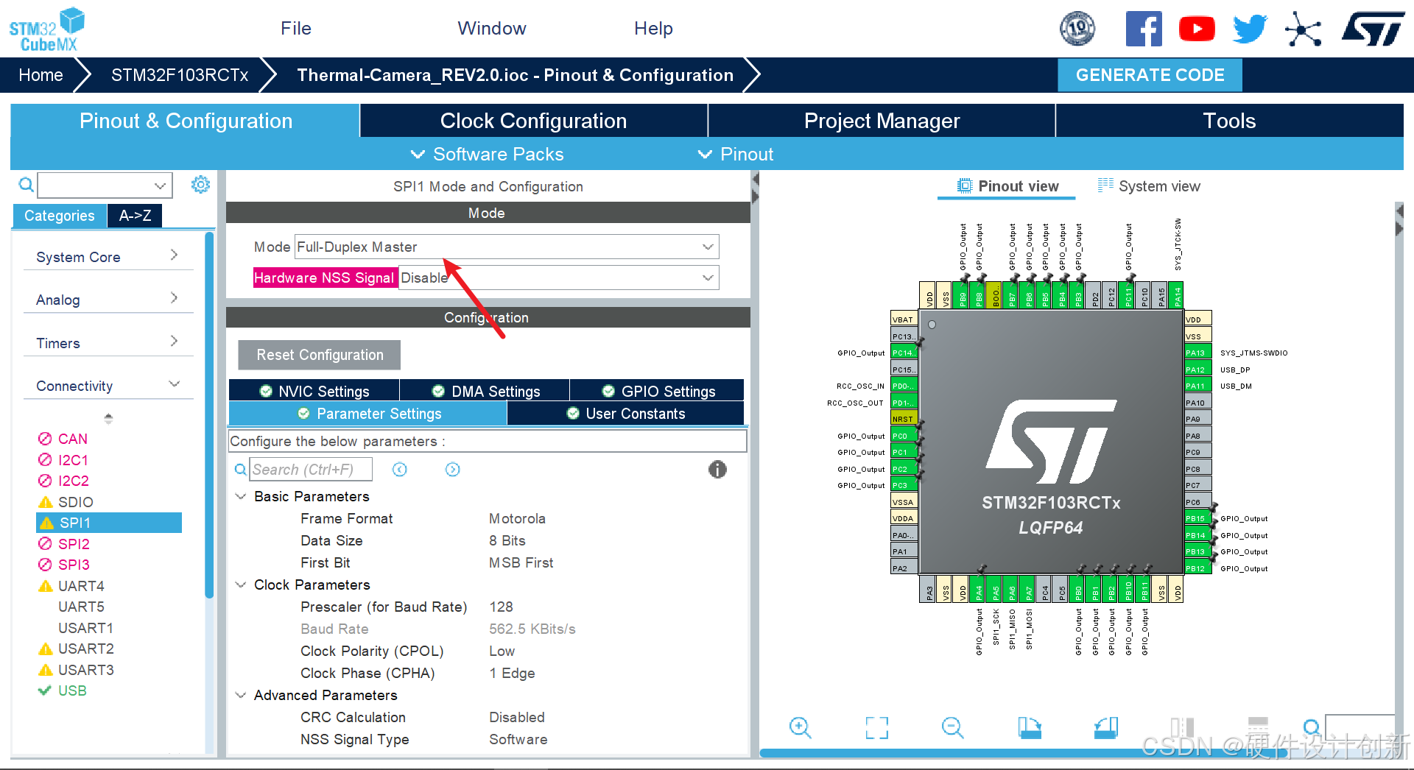Open the GPIO Settings tab

pos(658,391)
